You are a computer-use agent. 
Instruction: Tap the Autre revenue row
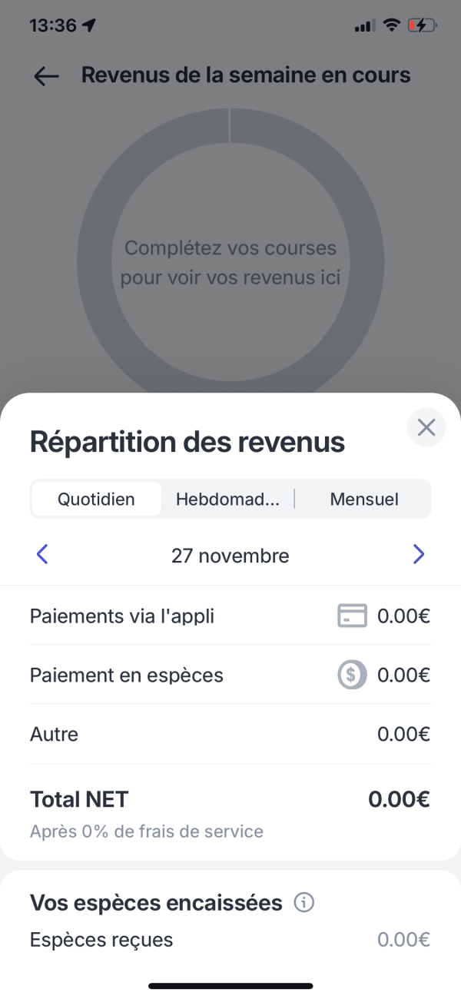click(x=230, y=734)
